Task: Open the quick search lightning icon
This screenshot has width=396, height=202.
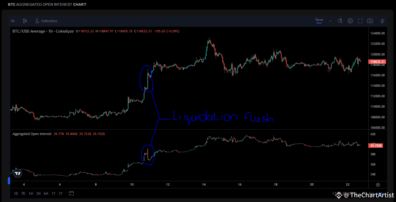Action: [x=340, y=21]
